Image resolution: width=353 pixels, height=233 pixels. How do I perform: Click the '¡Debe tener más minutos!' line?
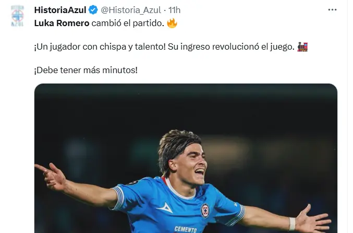tap(86, 70)
